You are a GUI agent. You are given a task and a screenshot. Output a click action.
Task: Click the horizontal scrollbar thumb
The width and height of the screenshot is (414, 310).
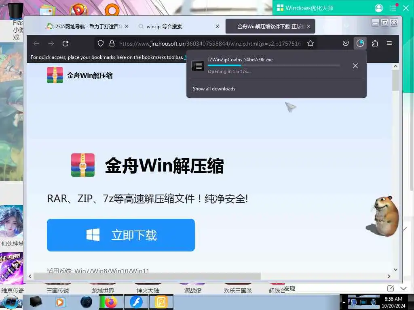tap(147, 276)
